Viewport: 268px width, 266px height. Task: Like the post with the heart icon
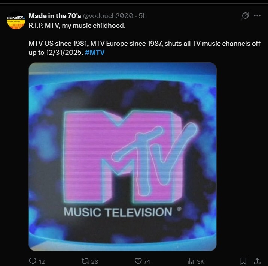(138, 261)
